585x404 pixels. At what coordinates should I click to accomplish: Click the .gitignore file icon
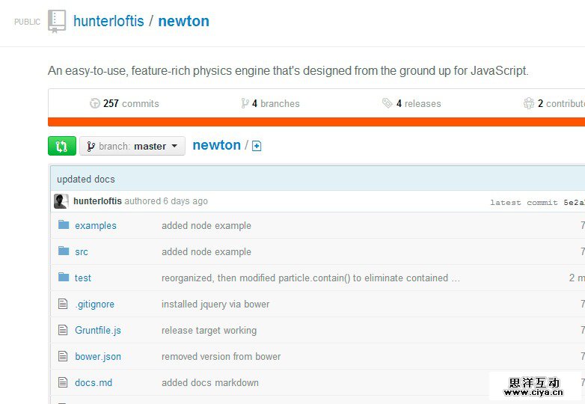63,304
